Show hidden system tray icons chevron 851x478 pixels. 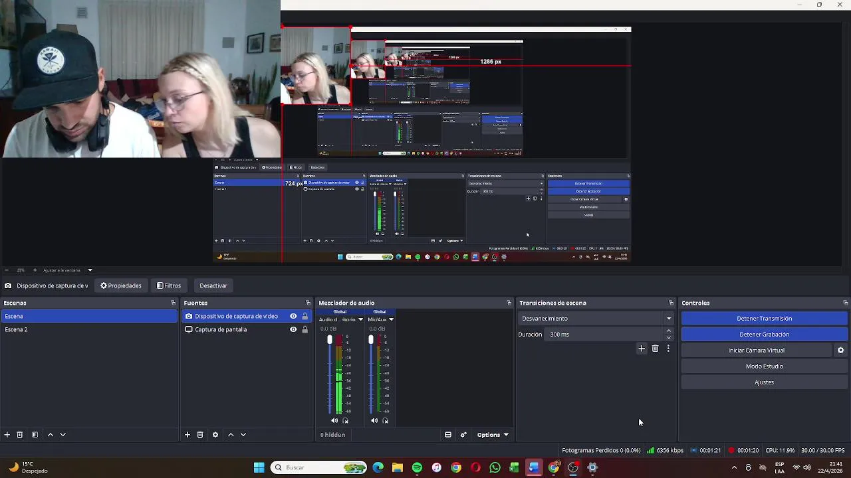pyautogui.click(x=734, y=468)
